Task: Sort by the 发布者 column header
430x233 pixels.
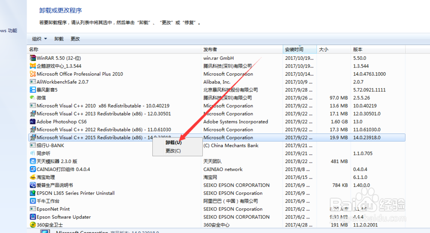Action: [x=242, y=49]
